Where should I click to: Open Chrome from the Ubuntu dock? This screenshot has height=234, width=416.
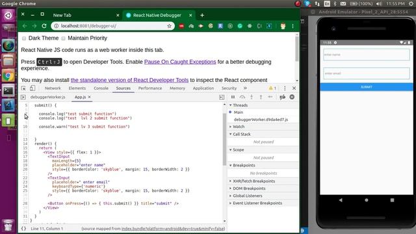coord(8,76)
